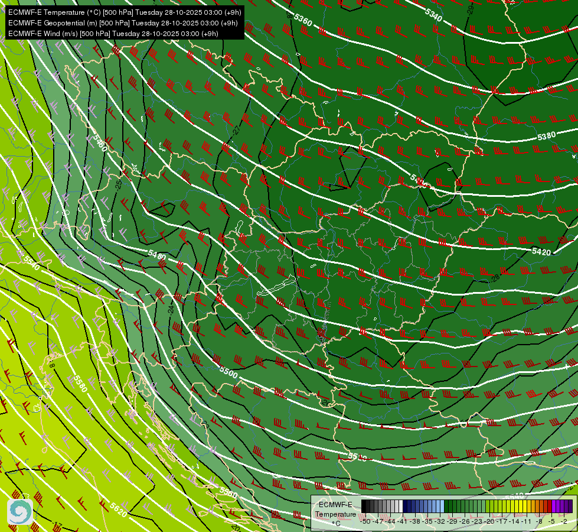The image size is (578, 532).
Task: Select the ECMWF-E Geopotential 500 hPa title line
Action: click(x=123, y=23)
